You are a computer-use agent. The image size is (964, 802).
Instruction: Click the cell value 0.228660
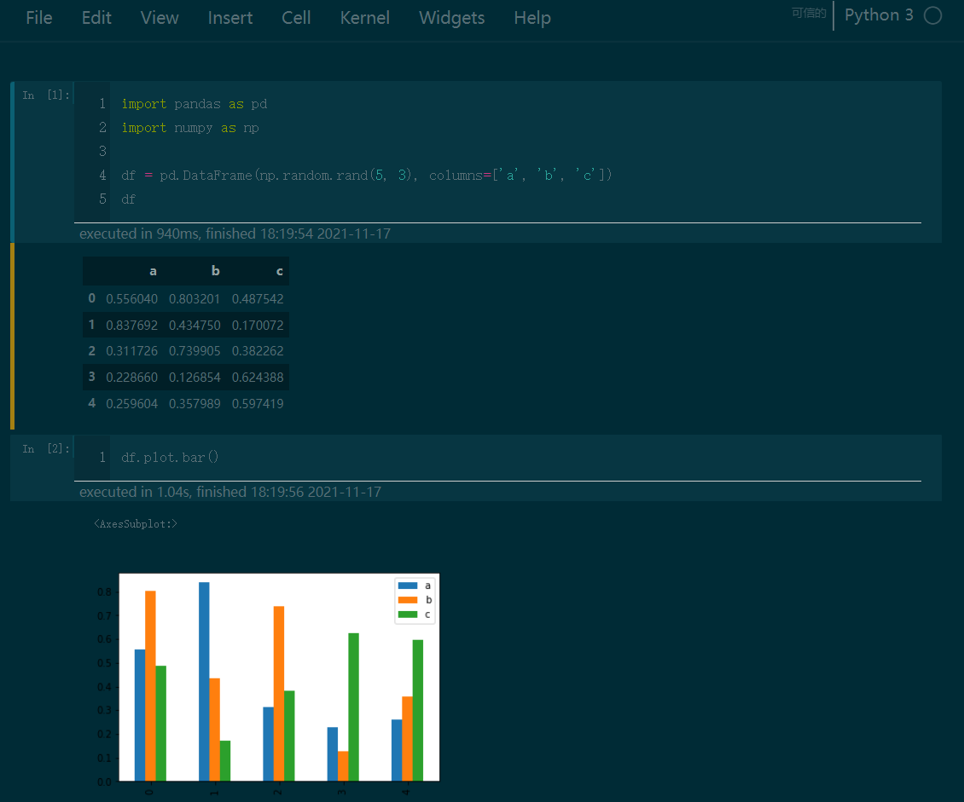point(131,378)
